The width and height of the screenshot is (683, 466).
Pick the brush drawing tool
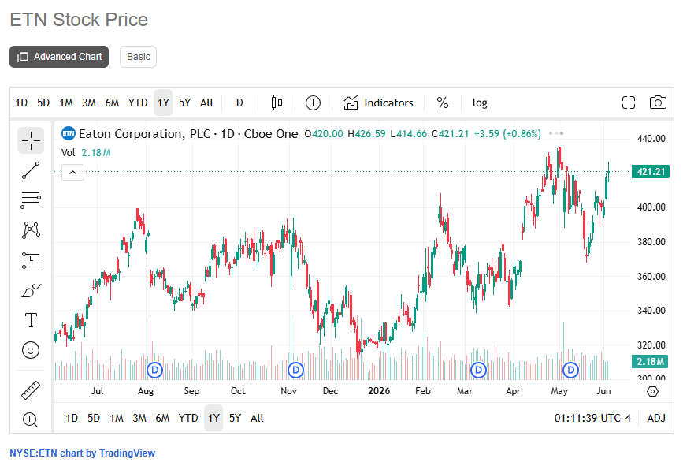click(31, 290)
